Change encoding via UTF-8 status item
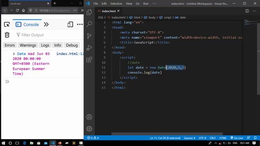This screenshot has width=260, height=146. pyautogui.click(x=202, y=138)
